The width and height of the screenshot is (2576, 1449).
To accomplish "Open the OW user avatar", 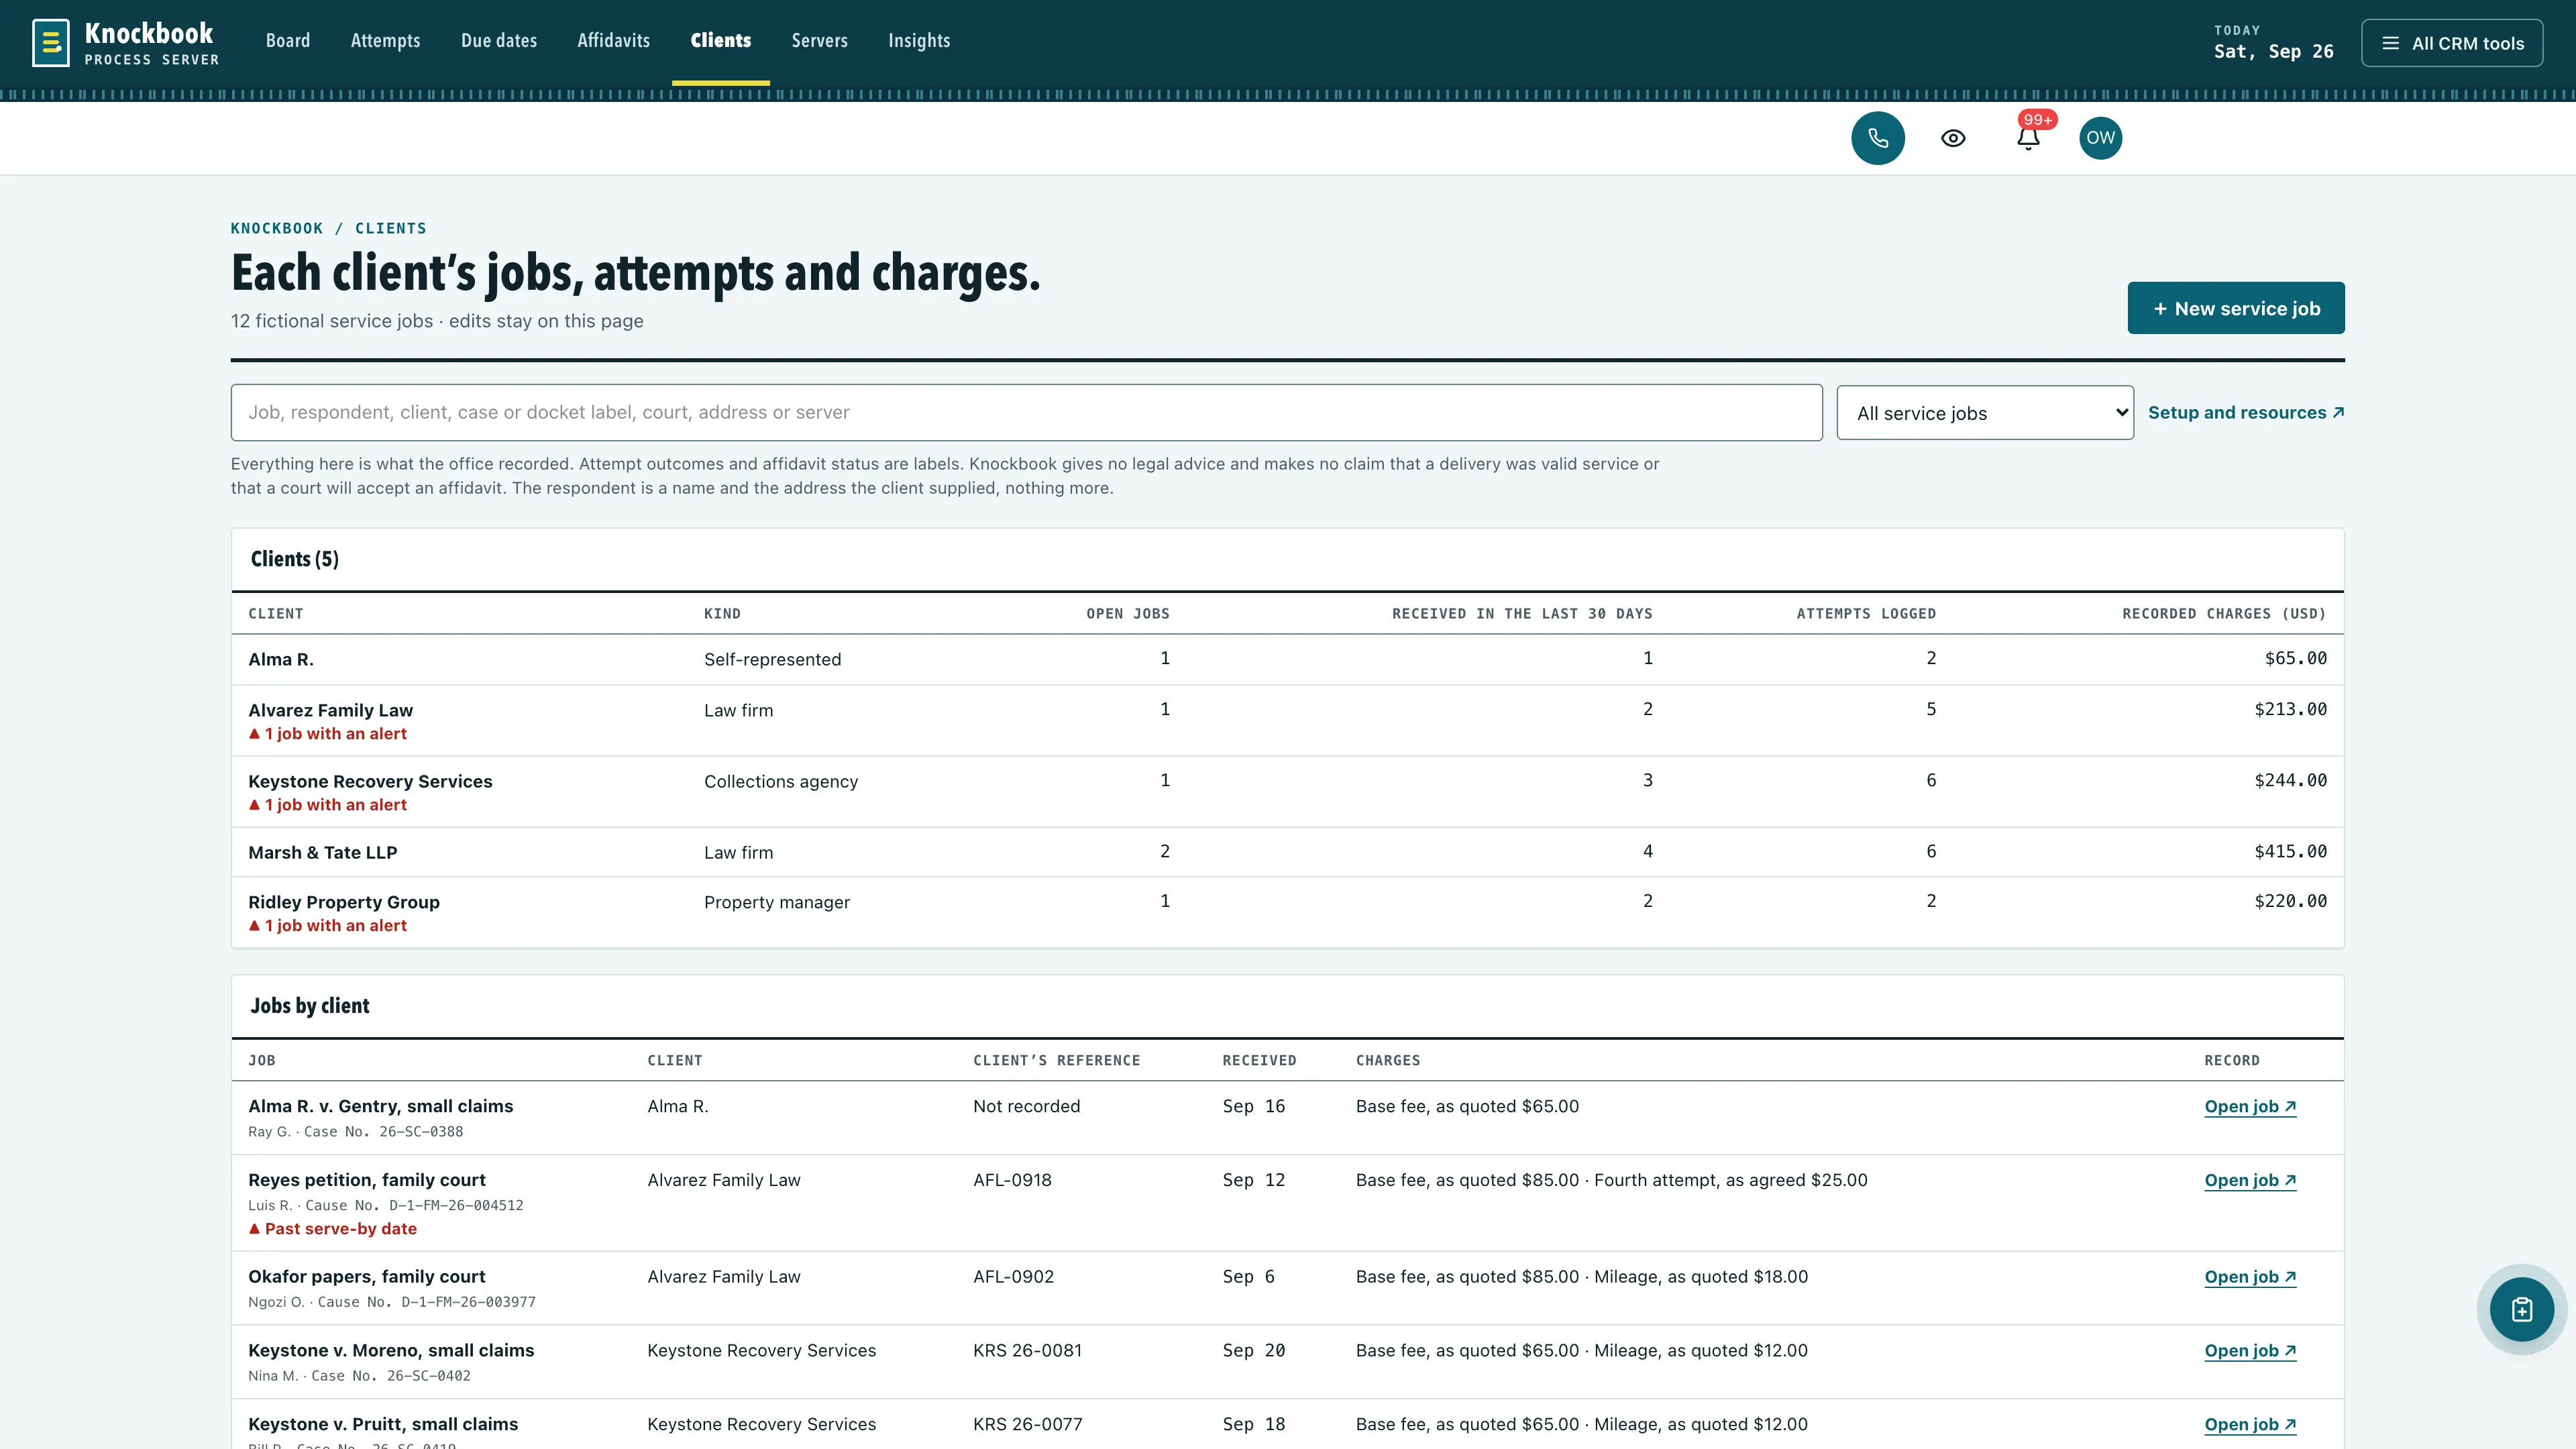I will point(2100,138).
